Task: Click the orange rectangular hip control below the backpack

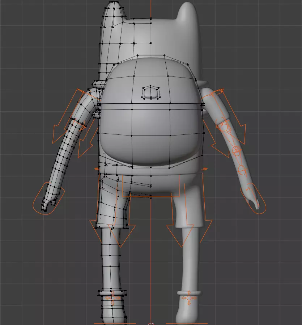Action: pos(151,186)
